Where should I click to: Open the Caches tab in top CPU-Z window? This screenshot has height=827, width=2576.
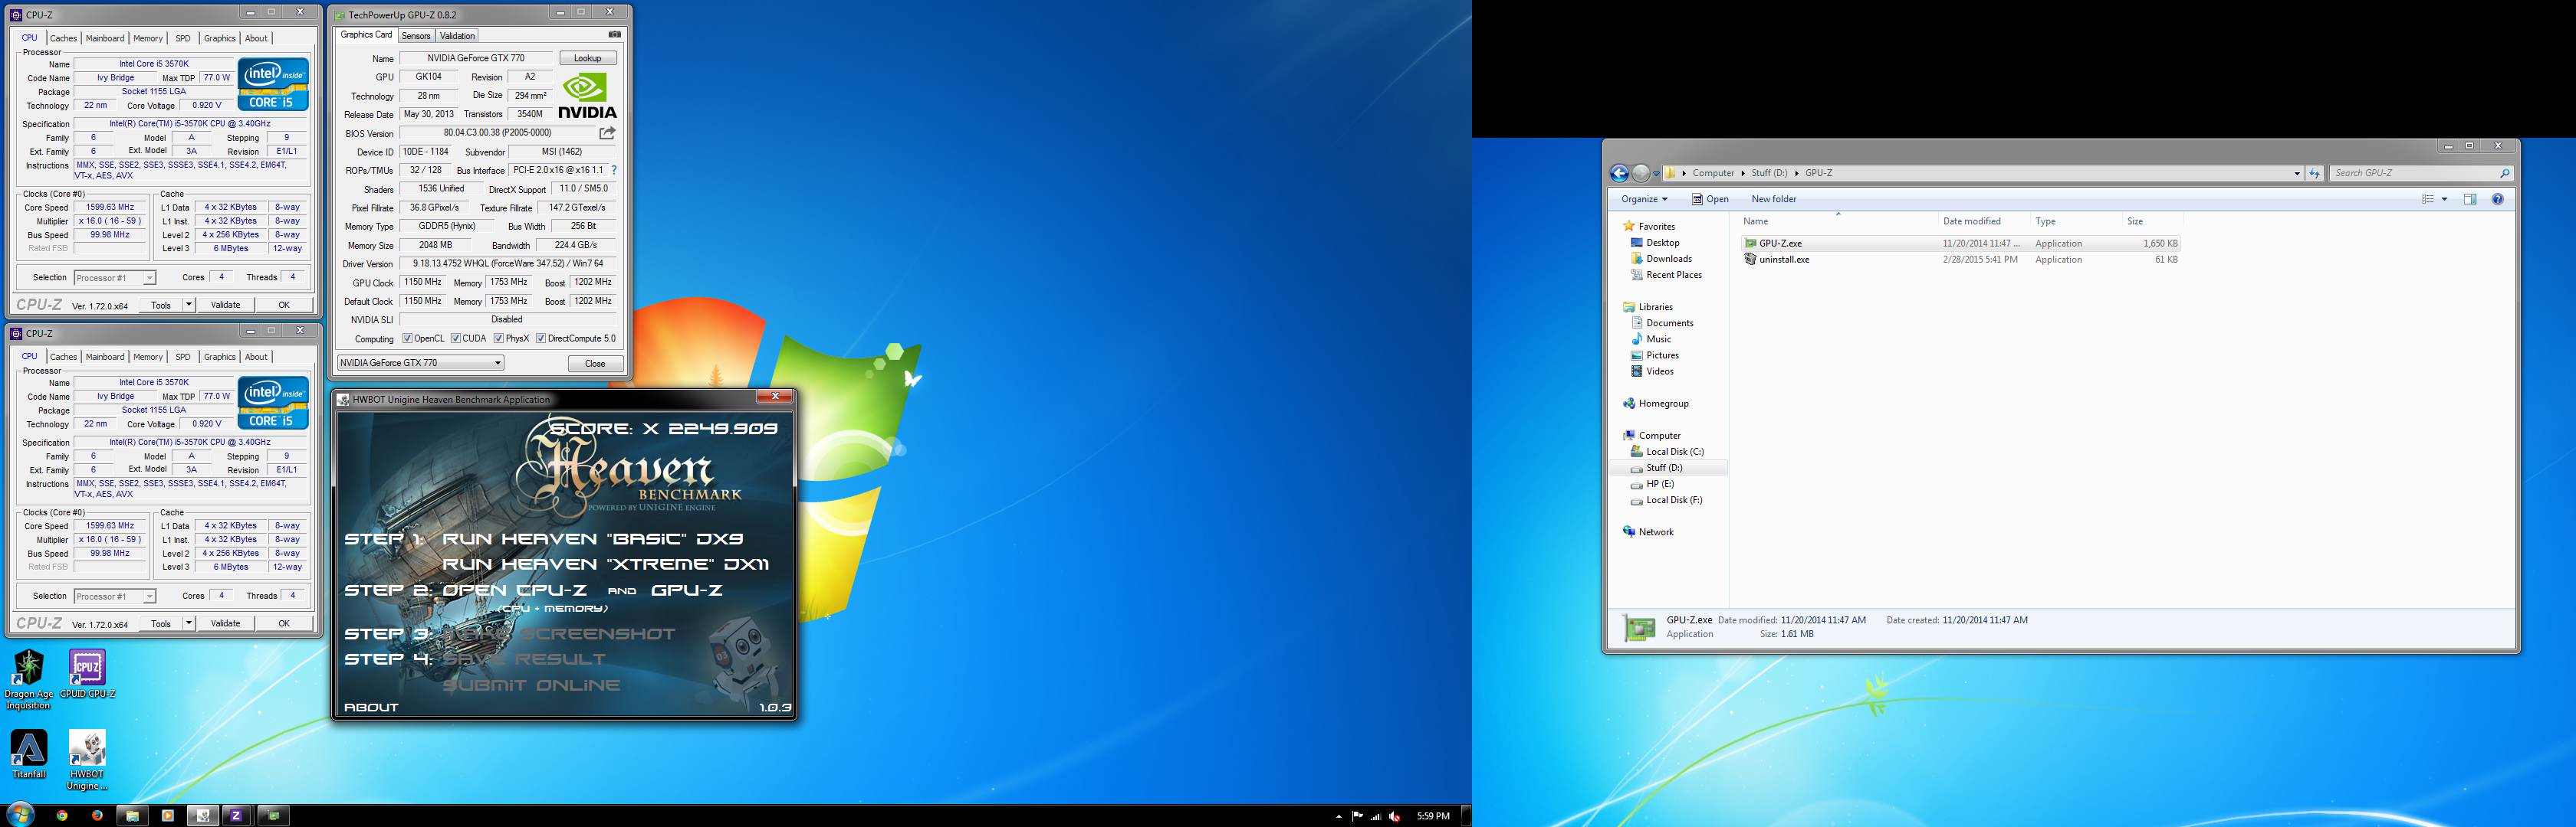63,38
